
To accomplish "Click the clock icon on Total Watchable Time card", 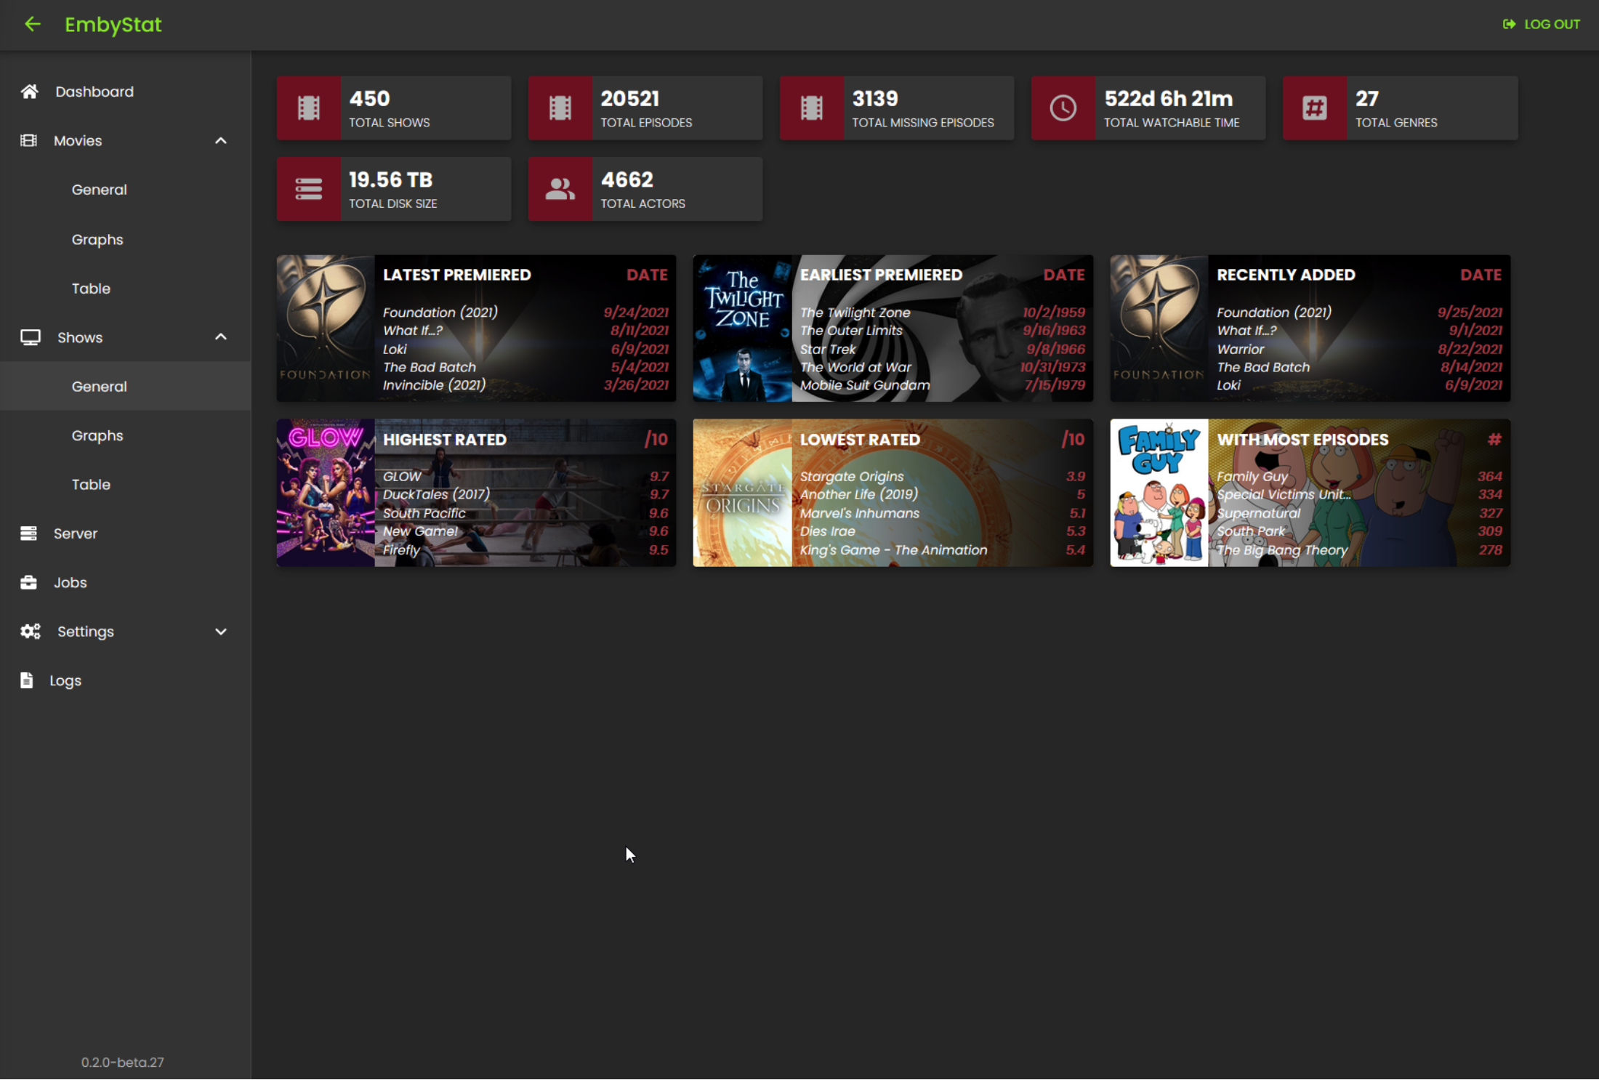I will pyautogui.click(x=1063, y=108).
